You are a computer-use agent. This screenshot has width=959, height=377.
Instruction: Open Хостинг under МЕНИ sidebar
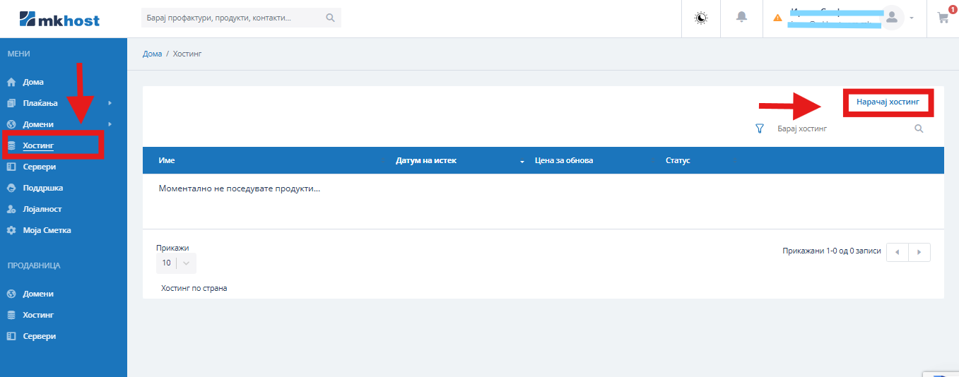(38, 145)
